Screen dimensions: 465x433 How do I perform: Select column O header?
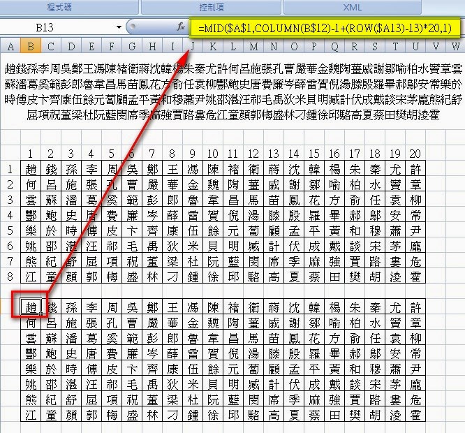click(294, 46)
